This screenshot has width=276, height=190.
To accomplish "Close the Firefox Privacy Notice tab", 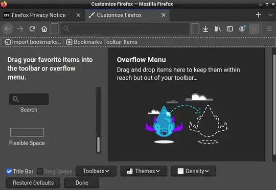I will point(78,15).
